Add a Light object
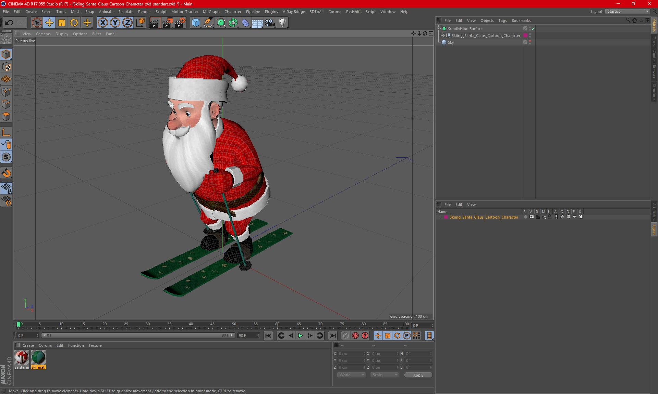This screenshot has height=394, width=658. [x=282, y=23]
